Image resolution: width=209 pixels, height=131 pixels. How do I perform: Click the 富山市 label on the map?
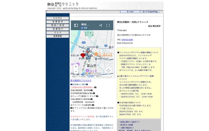[91, 65]
